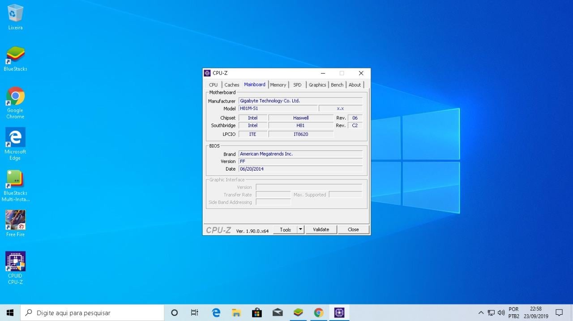Click the Southbridge value H81
Viewport: 573px width, 321px height.
point(301,125)
